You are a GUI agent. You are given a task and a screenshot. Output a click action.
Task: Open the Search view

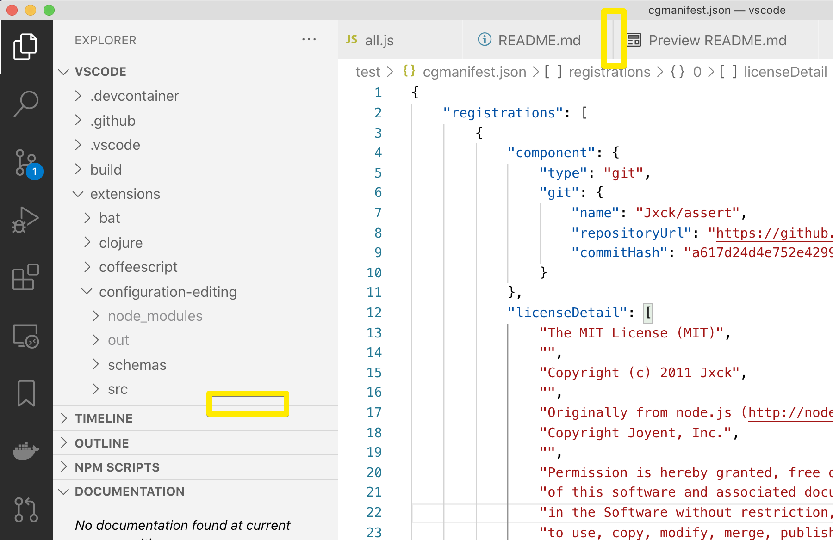[x=25, y=103]
